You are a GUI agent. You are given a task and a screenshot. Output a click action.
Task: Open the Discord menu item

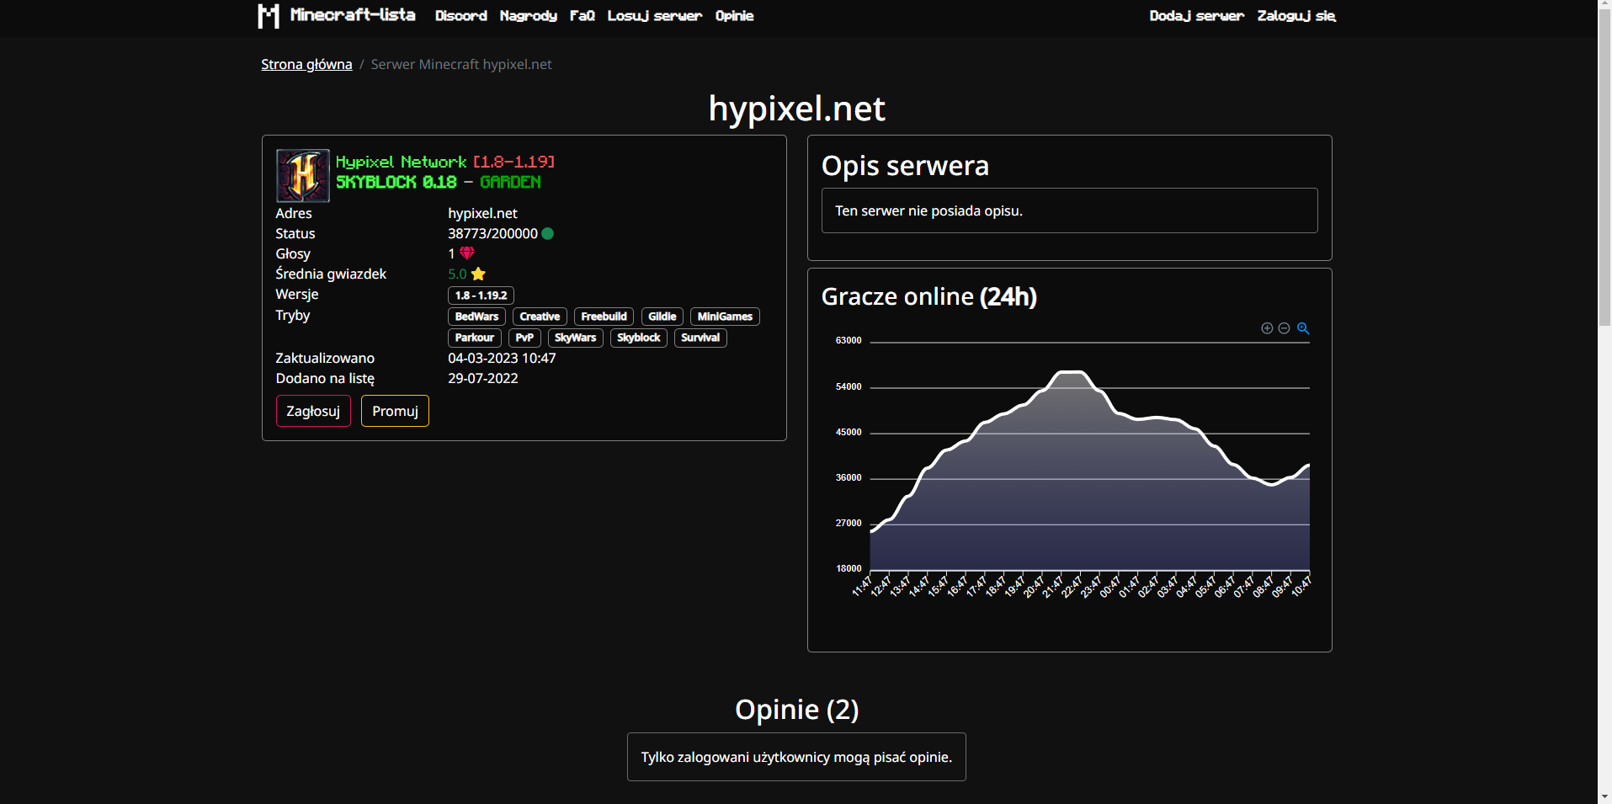(460, 16)
